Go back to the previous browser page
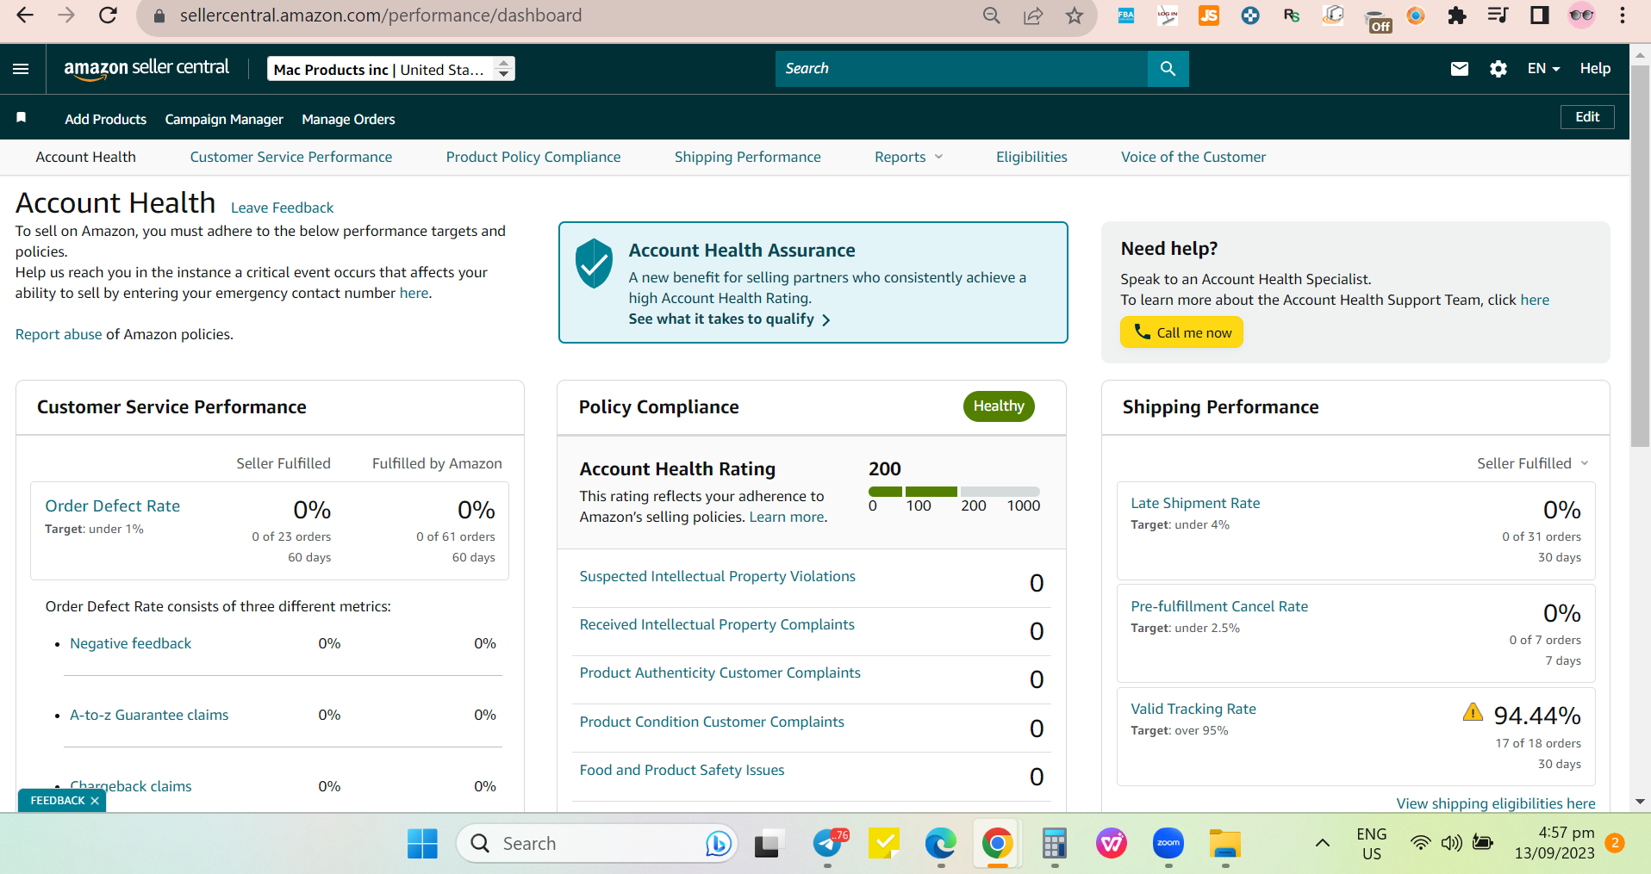Screen dimensions: 1651x874 click(x=25, y=15)
